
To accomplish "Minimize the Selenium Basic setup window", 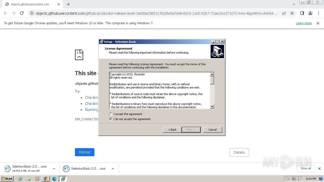I will [x=213, y=42].
